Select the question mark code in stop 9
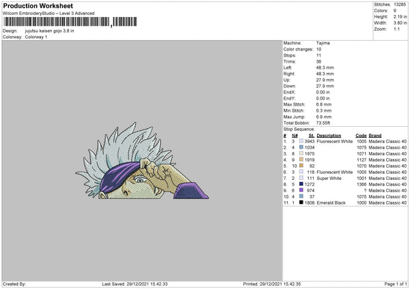This screenshot has width=410, height=289. pos(366,190)
